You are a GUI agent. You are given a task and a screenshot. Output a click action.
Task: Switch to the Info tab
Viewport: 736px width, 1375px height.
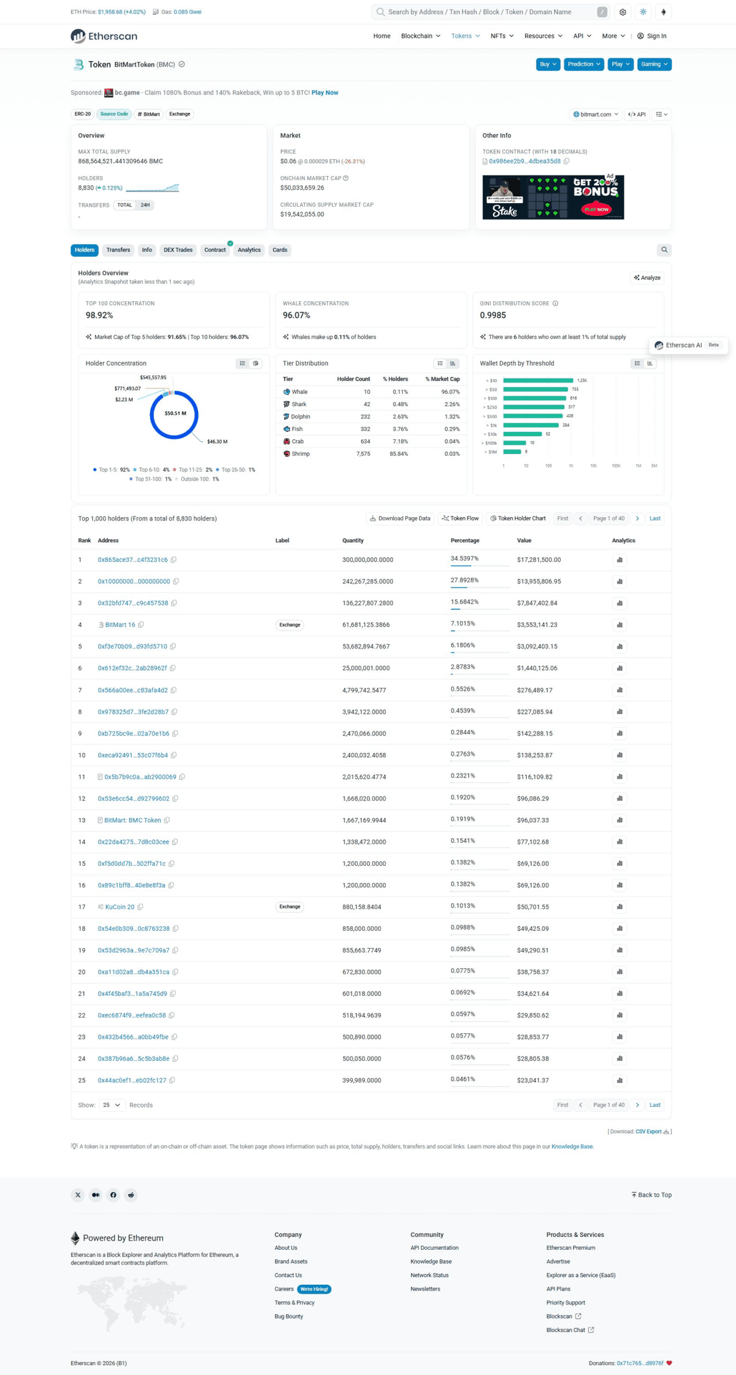[x=147, y=250]
